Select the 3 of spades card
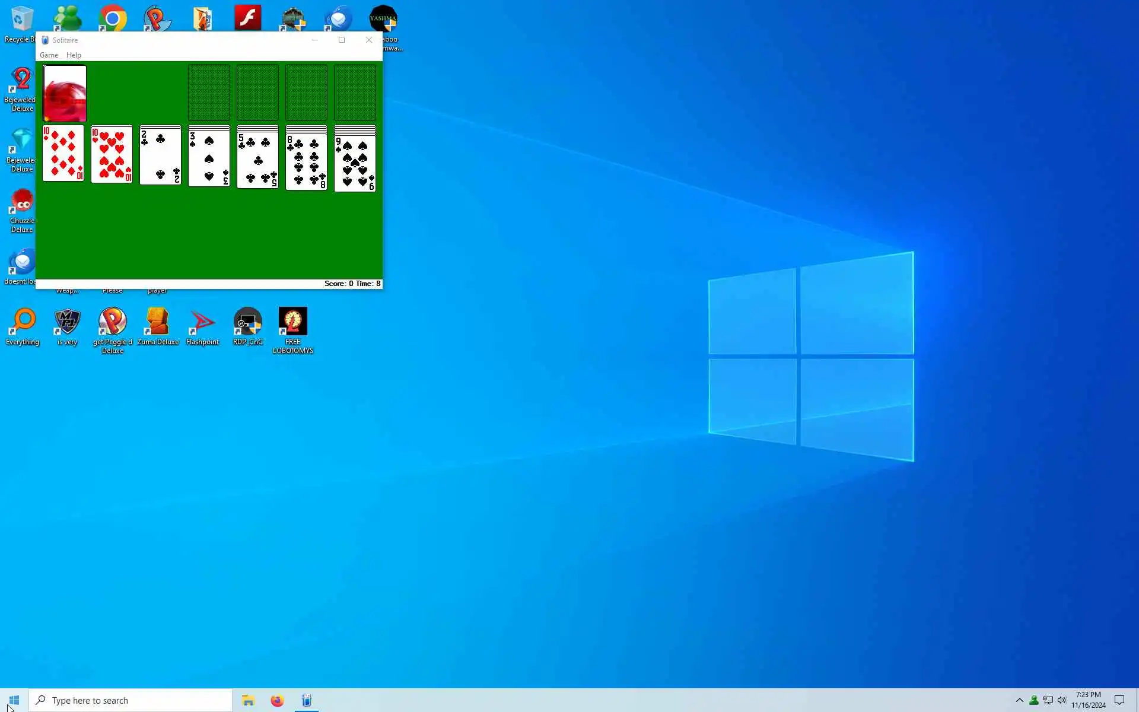Screen dimensions: 1139x712 tap(209, 159)
